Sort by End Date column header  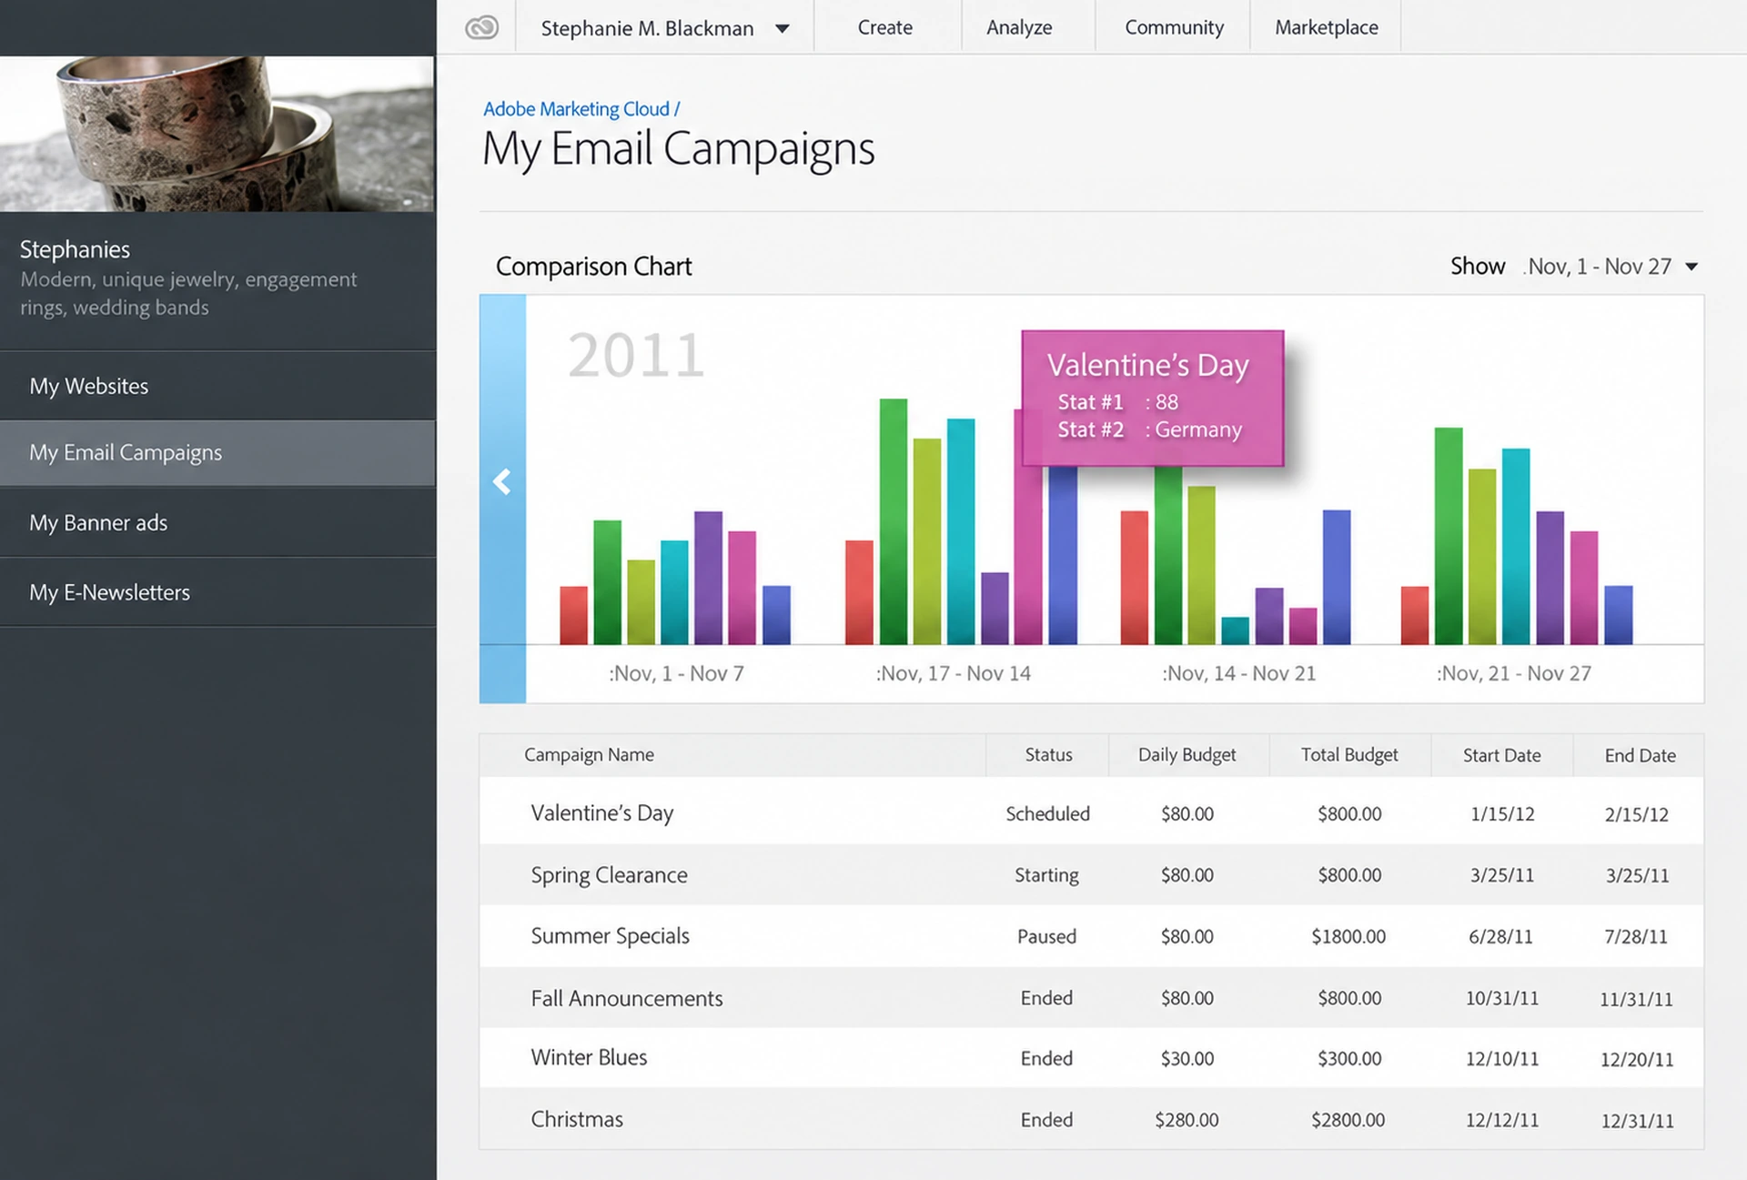click(1640, 755)
